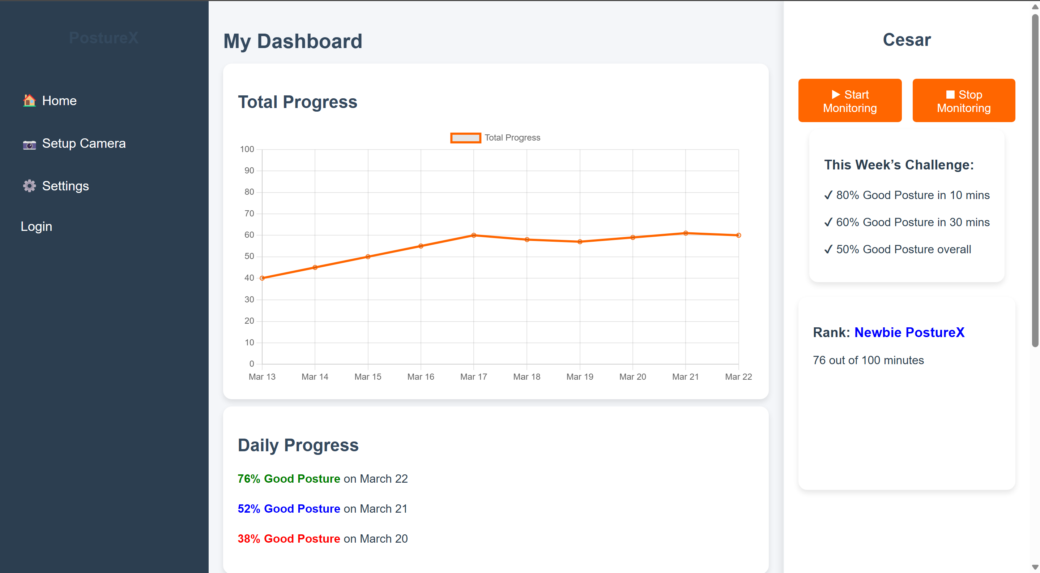Toggle the Total Progress legend swatch
The image size is (1040, 573).
coord(465,138)
